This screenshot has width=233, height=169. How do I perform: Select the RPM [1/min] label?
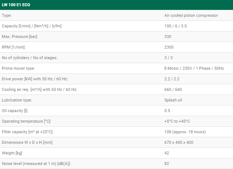[x=14, y=47]
